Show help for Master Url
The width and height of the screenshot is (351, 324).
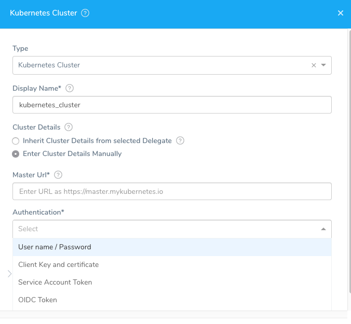pyautogui.click(x=58, y=175)
